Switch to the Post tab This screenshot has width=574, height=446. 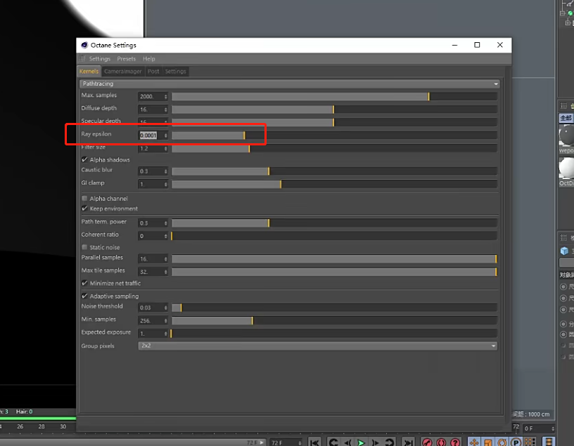[153, 71]
